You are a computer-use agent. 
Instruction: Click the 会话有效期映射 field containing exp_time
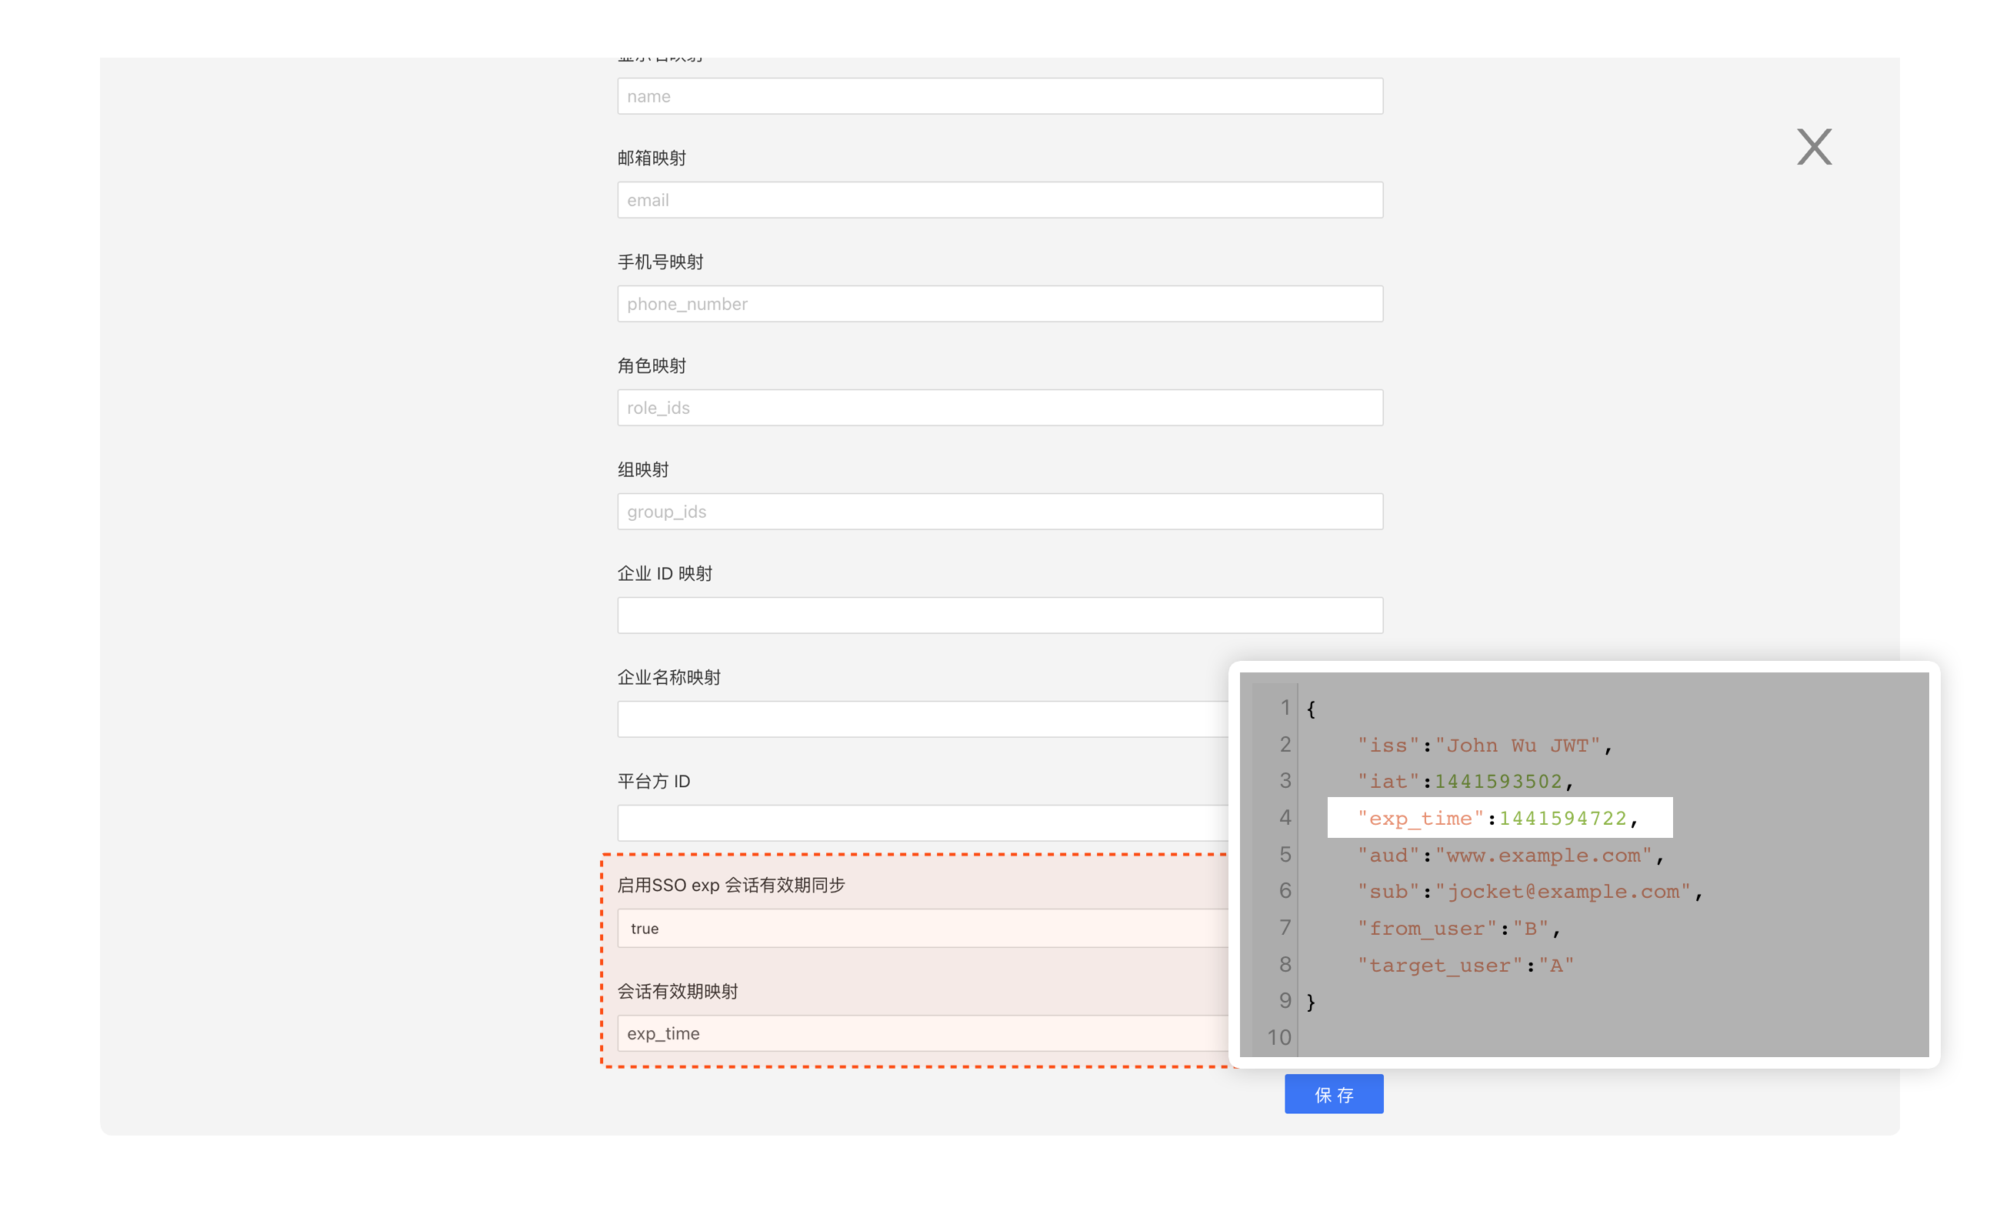point(922,1033)
